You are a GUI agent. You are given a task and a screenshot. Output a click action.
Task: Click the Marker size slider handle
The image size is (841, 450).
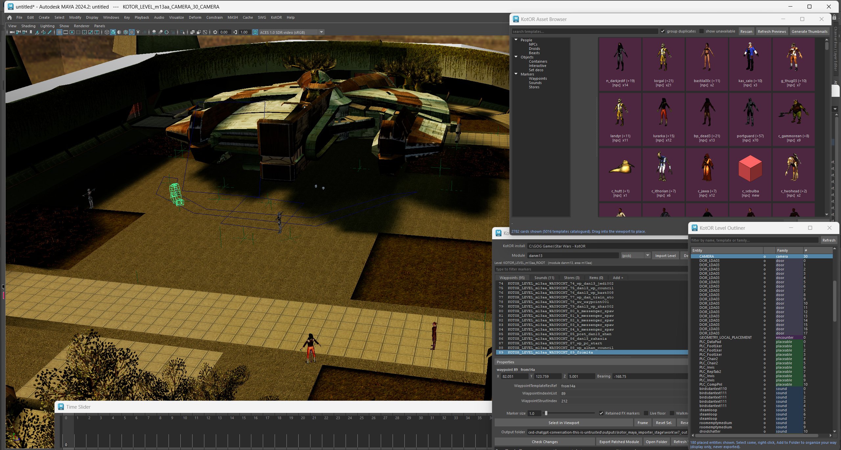click(546, 413)
